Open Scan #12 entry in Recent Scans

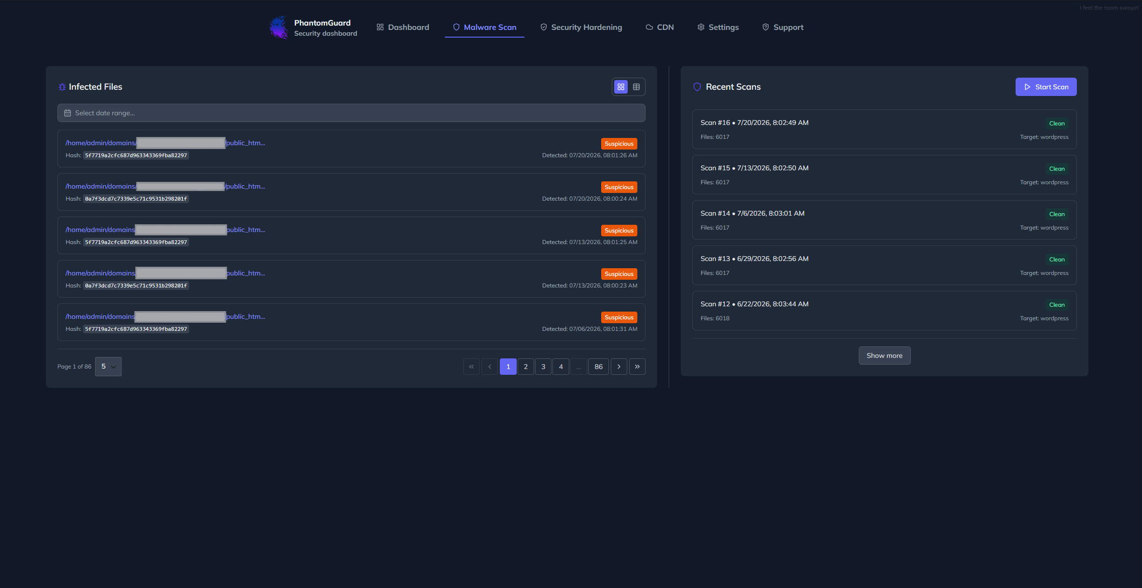pos(884,311)
